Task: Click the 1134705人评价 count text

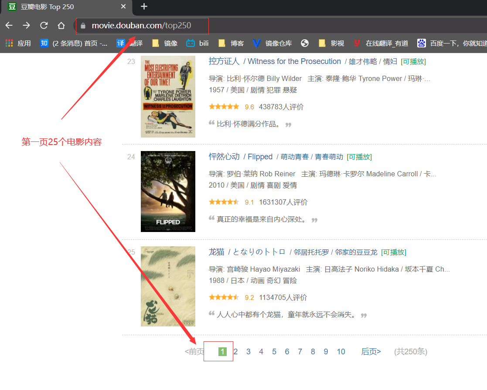Action: click(x=283, y=297)
